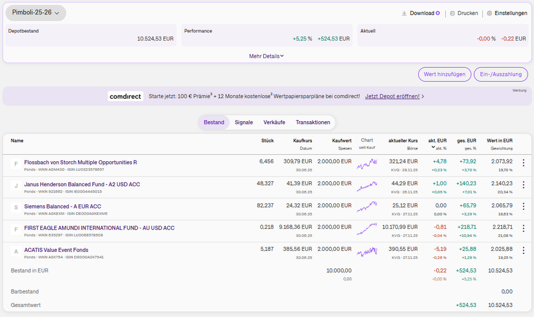This screenshot has height=317, width=534.
Task: Expand Mehr Details section
Action: click(266, 56)
